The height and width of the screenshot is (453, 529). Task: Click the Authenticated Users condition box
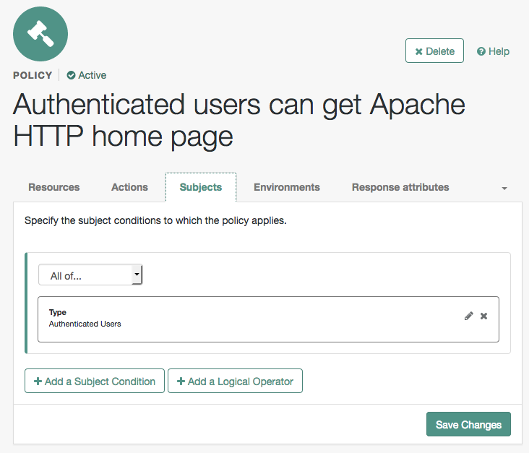tap(268, 319)
